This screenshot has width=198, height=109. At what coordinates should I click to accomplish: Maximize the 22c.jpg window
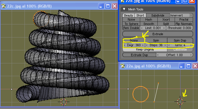point(108,6)
